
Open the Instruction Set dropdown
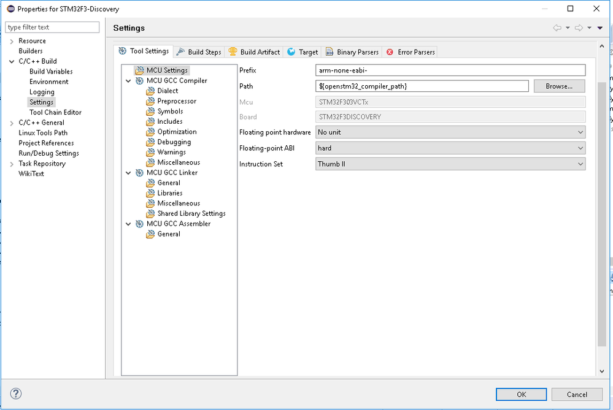coord(450,164)
